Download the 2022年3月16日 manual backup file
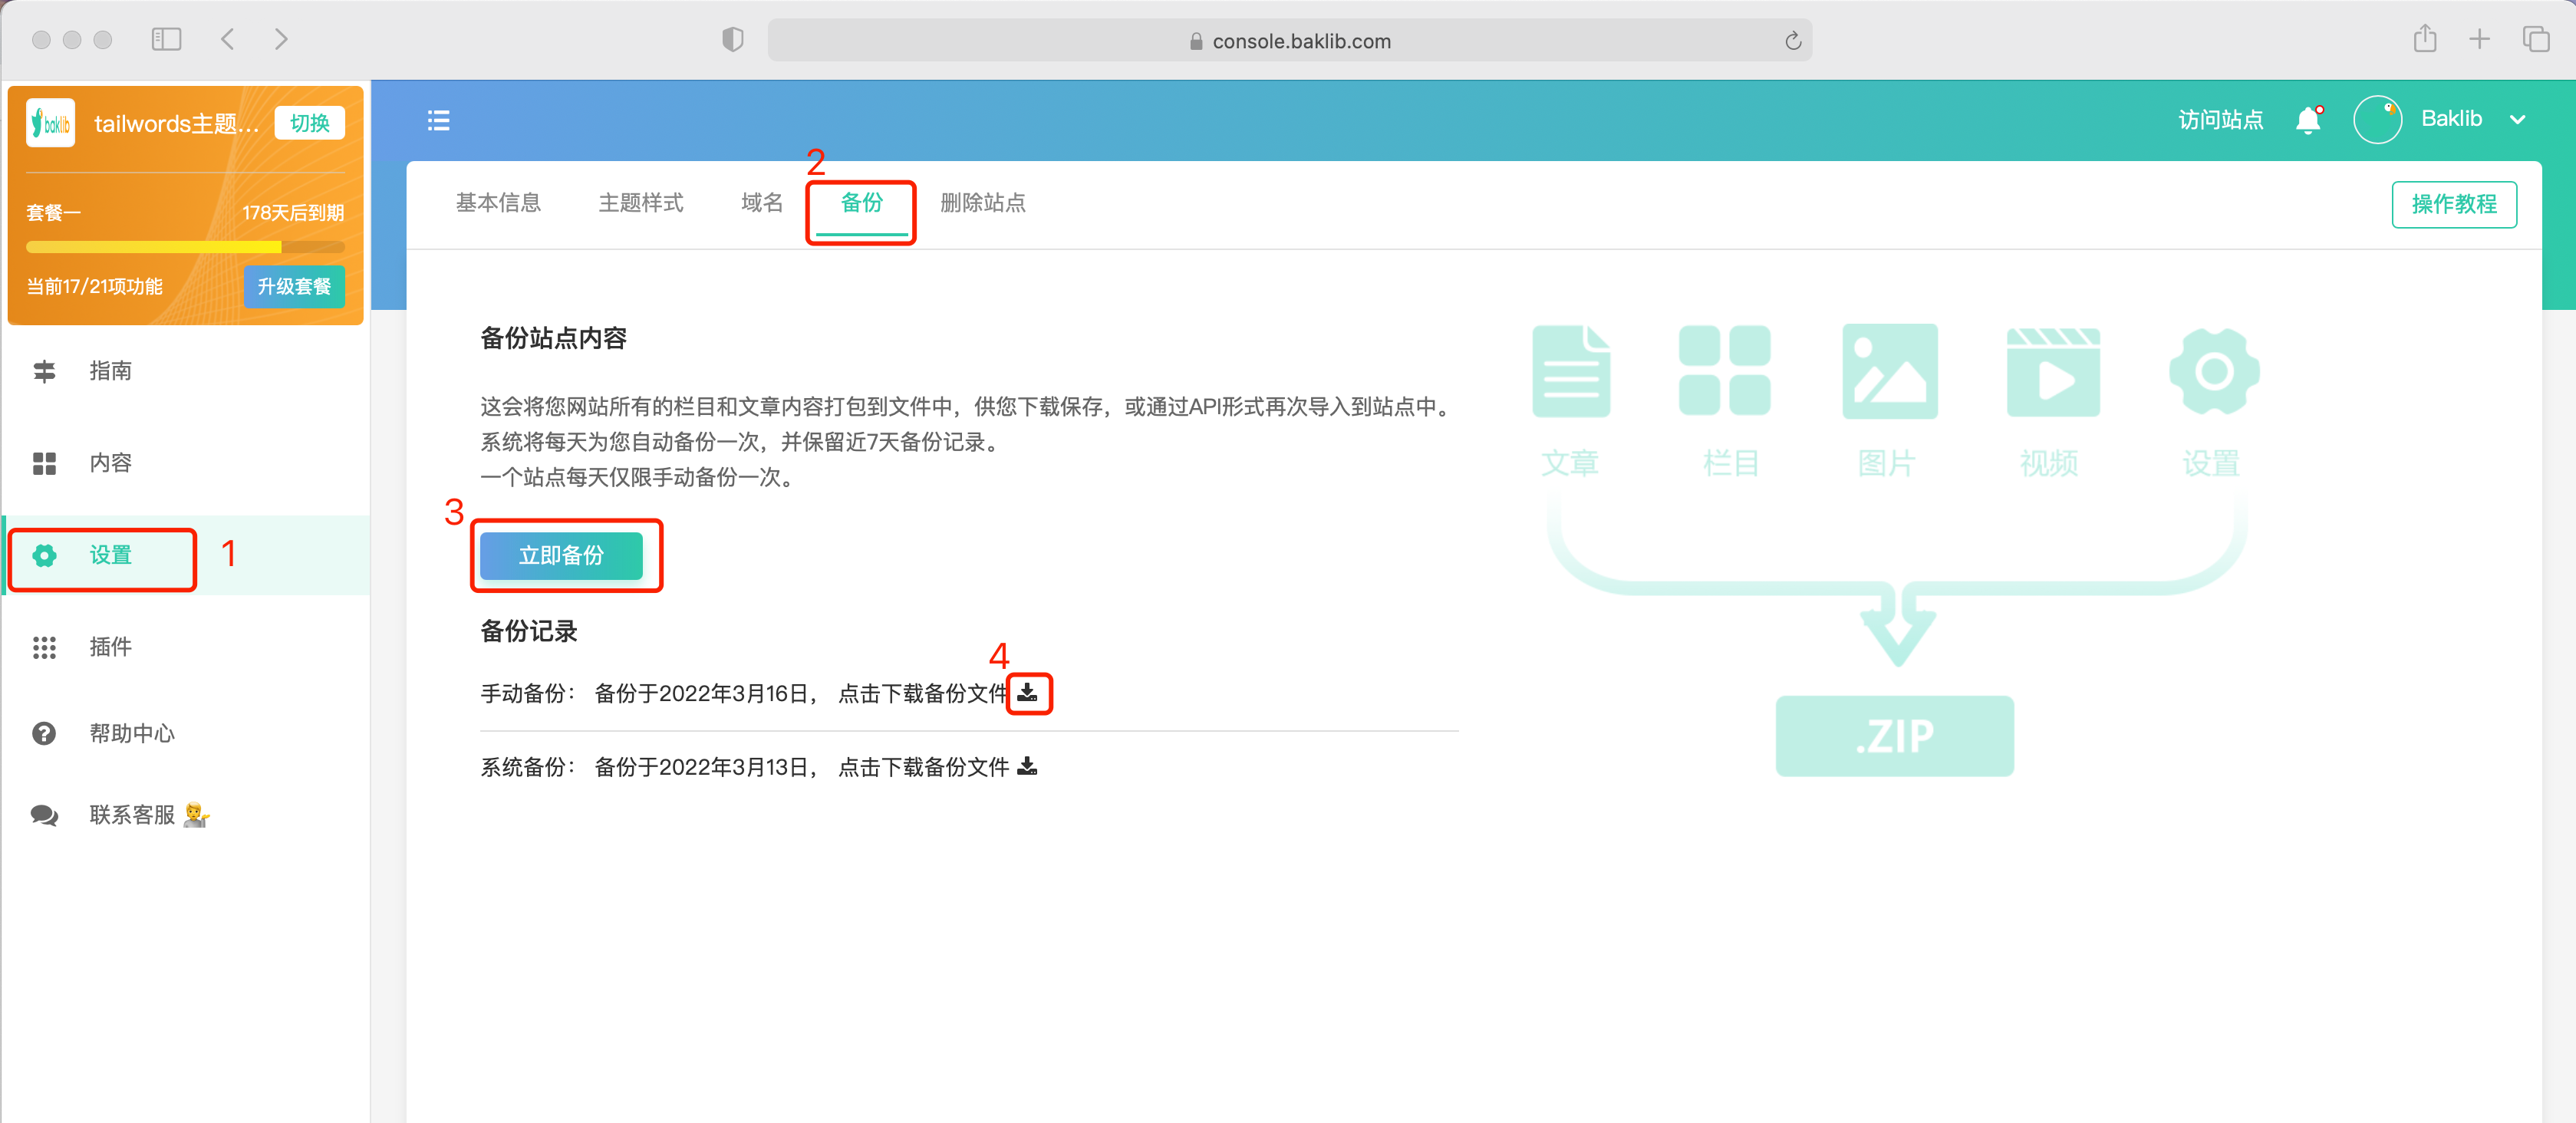This screenshot has width=2576, height=1123. (1028, 693)
